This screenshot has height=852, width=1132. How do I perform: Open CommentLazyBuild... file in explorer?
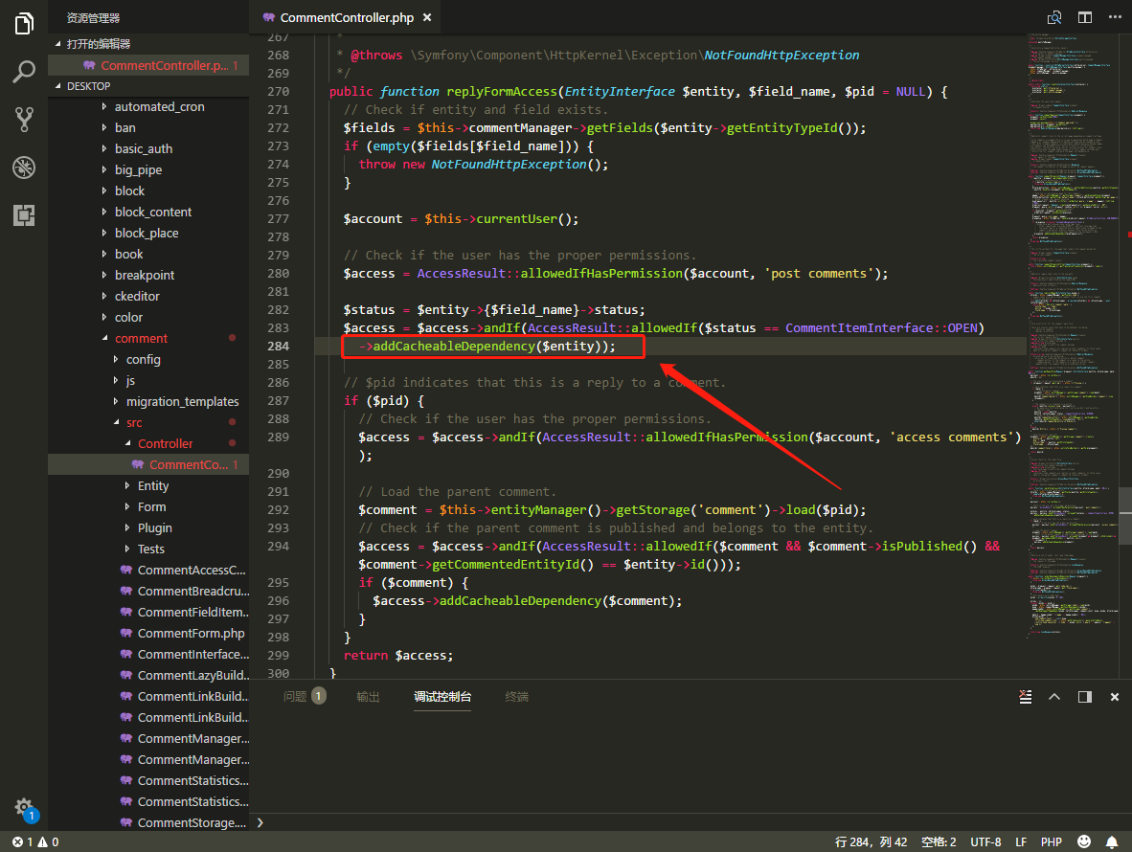148,675
